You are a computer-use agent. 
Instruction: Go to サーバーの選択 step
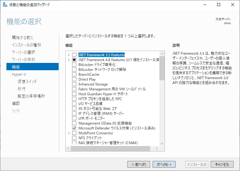pyautogui.click(x=24, y=52)
